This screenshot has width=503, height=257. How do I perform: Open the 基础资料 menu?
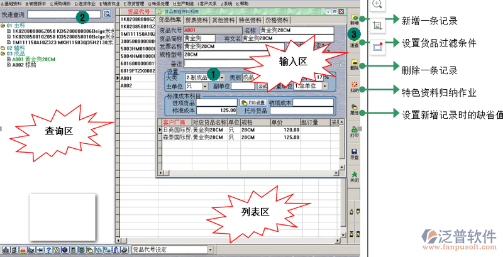point(11,4)
